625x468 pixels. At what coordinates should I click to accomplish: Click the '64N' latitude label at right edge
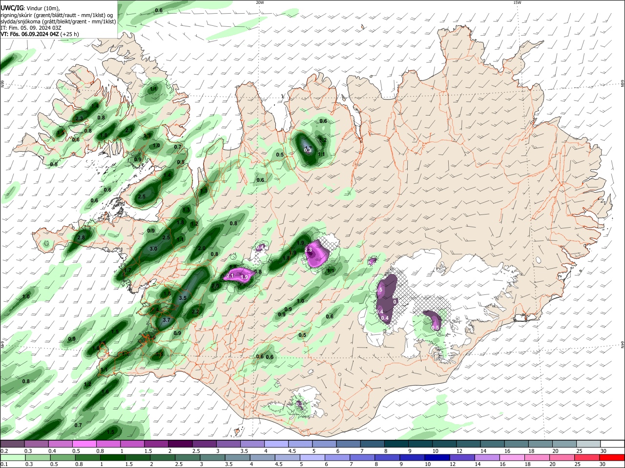(623, 345)
